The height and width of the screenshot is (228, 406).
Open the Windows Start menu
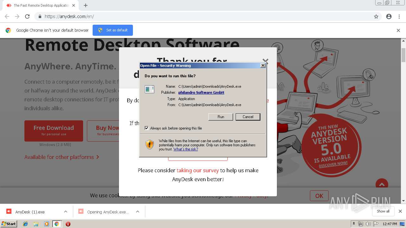[x=9, y=224]
